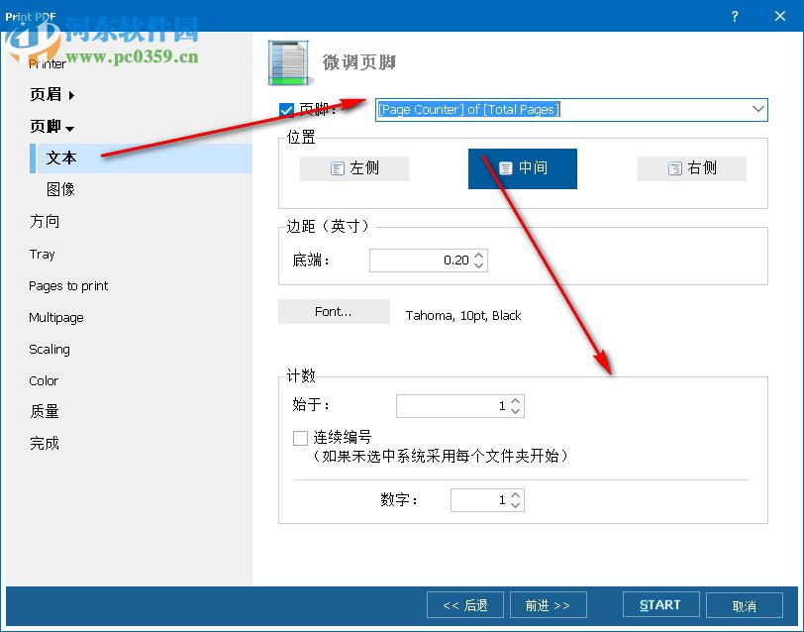Uncheck the 页脚 footer checkbox

pos(286,109)
